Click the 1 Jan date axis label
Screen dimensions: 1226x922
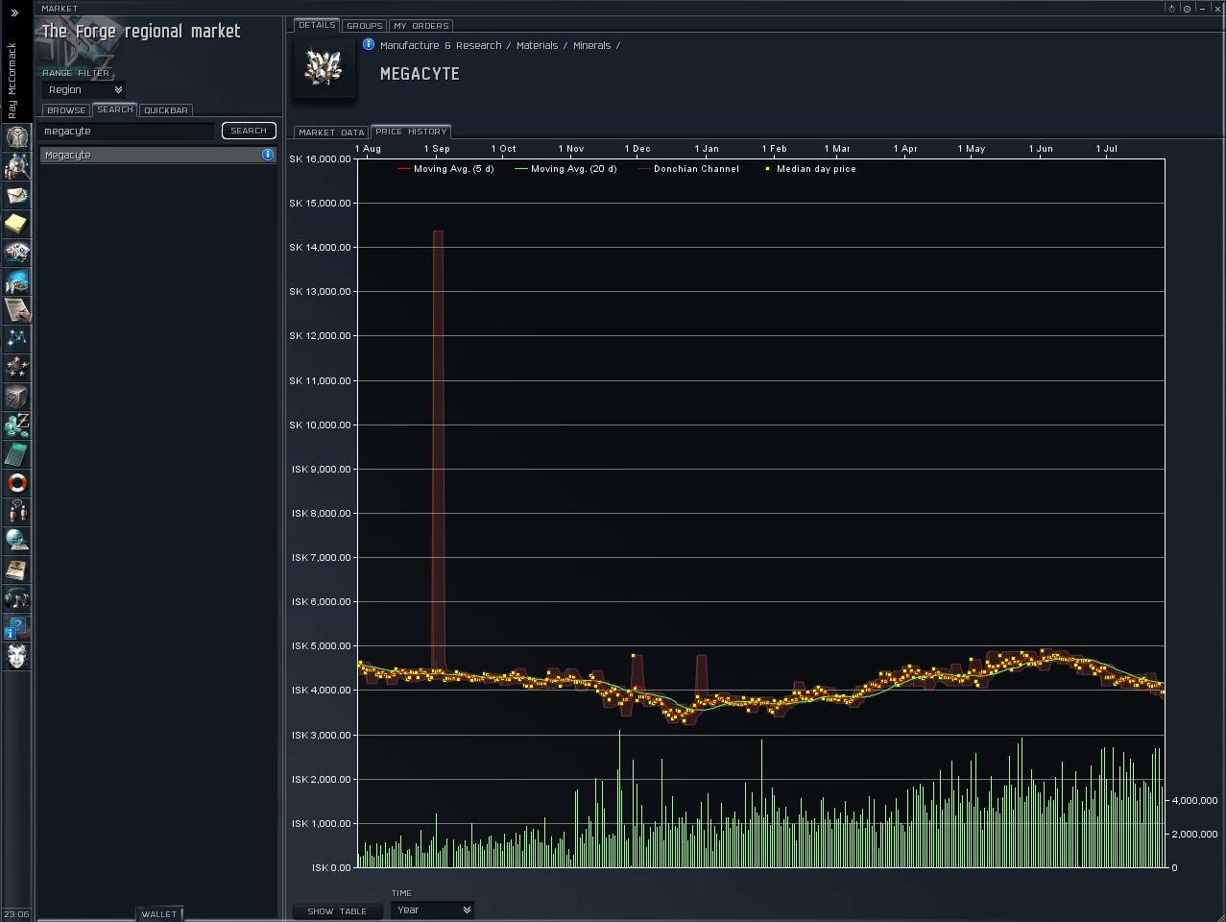[706, 149]
